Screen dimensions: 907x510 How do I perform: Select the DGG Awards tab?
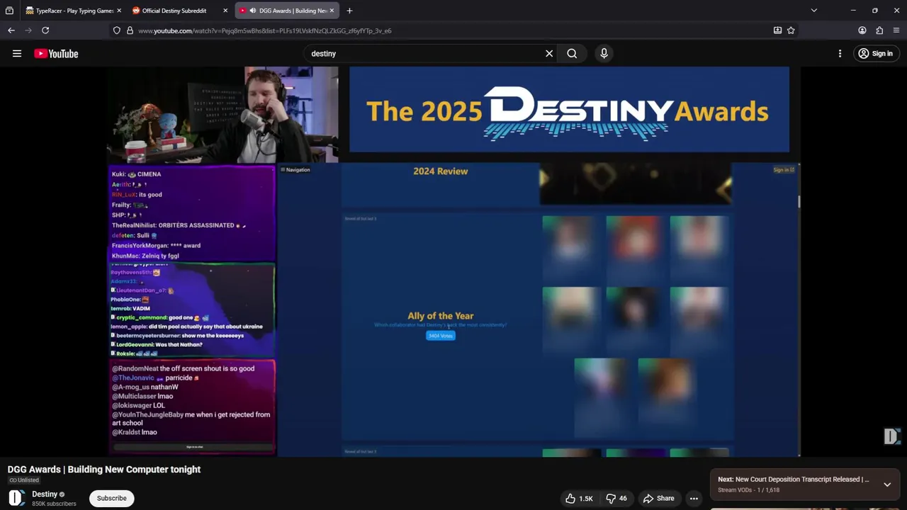pos(286,11)
